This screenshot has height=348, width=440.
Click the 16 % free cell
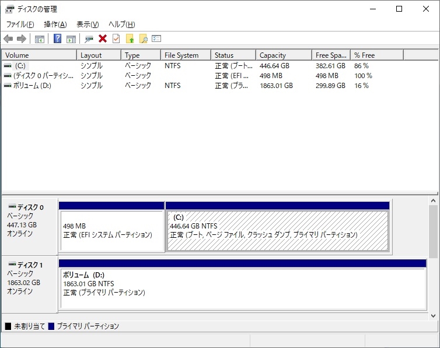pyautogui.click(x=361, y=86)
